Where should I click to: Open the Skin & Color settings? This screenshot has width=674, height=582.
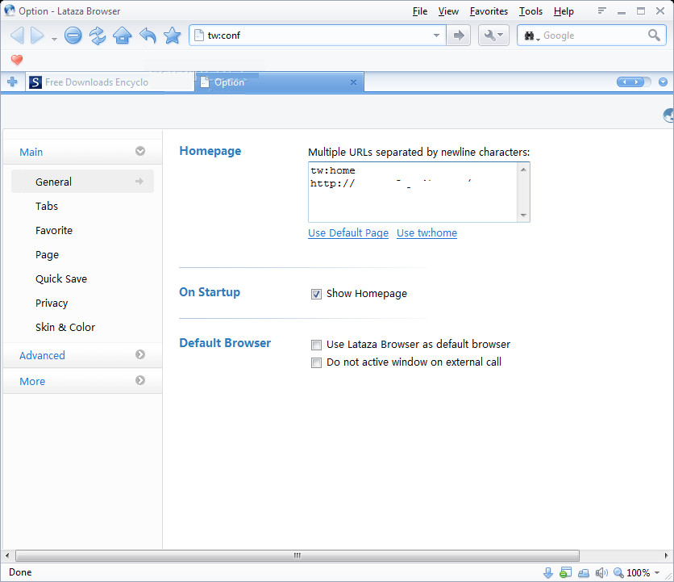click(x=65, y=327)
